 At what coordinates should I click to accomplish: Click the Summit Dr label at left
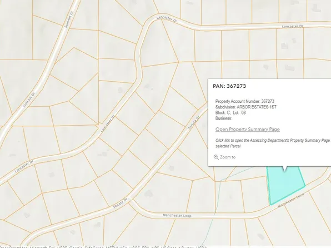tap(29, 99)
